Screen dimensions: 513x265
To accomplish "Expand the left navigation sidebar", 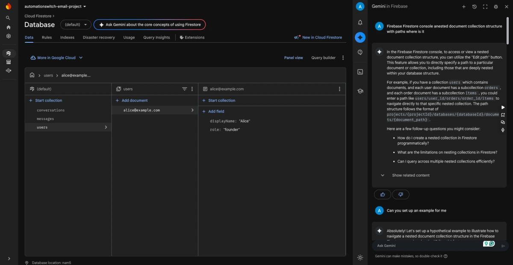I will coord(9,259).
